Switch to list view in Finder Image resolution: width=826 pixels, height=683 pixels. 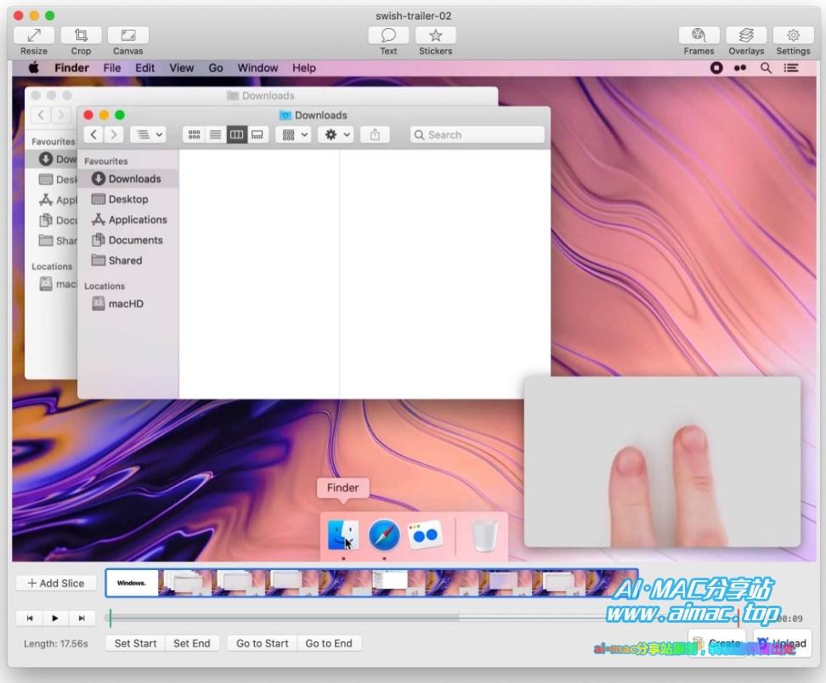click(215, 135)
